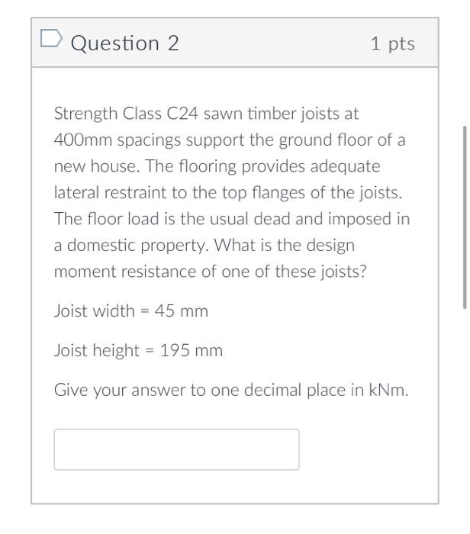The image size is (470, 534).
Task: Flag Question 2 using the flag icon
Action: [51, 38]
